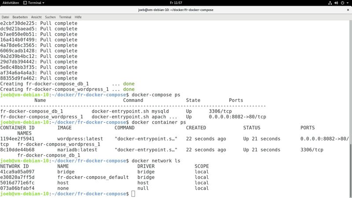Open the Aktivitäten overview
The height and width of the screenshot is (198, 352).
point(11,3)
